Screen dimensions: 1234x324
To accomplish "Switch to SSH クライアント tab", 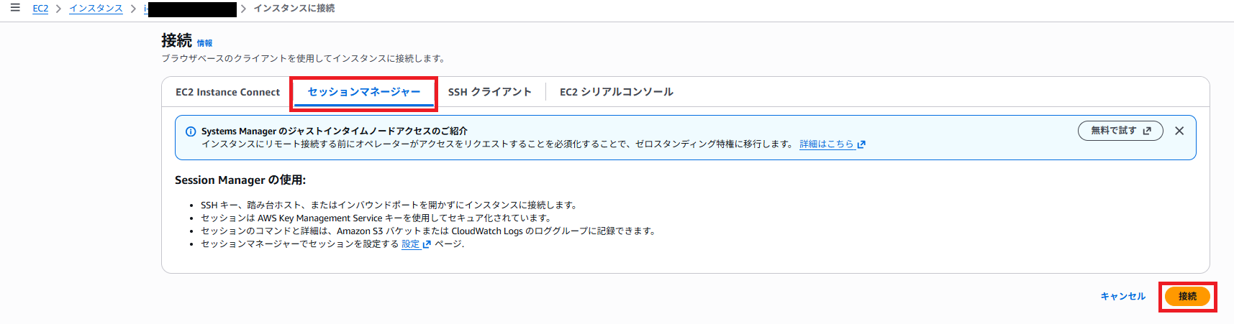I will tap(489, 92).
